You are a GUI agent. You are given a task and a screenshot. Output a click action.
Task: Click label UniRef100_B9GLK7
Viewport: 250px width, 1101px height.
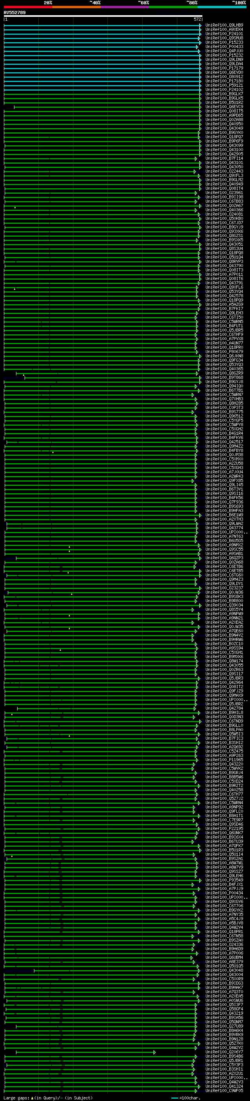[x=224, y=94]
